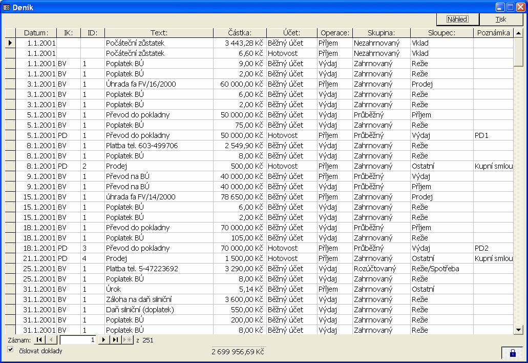Click the record number input field
The width and height of the screenshot is (528, 363).
[78, 340]
